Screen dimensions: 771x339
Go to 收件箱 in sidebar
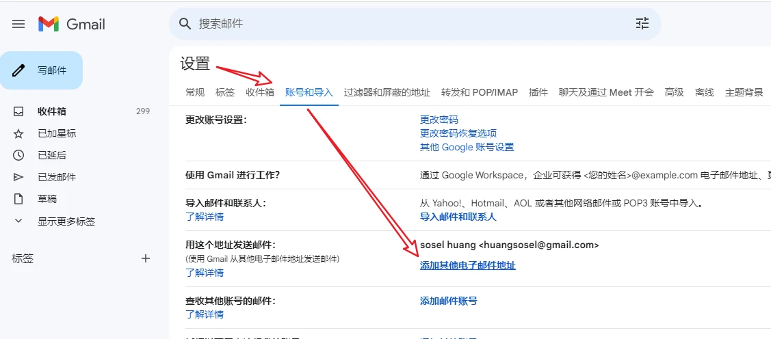point(51,111)
